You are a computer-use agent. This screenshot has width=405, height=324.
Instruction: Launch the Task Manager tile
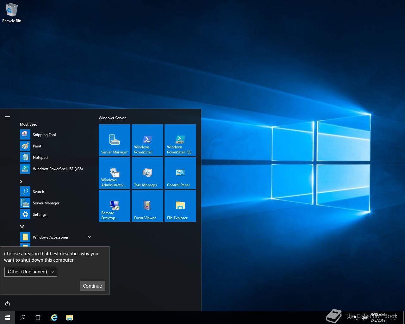(x=147, y=173)
